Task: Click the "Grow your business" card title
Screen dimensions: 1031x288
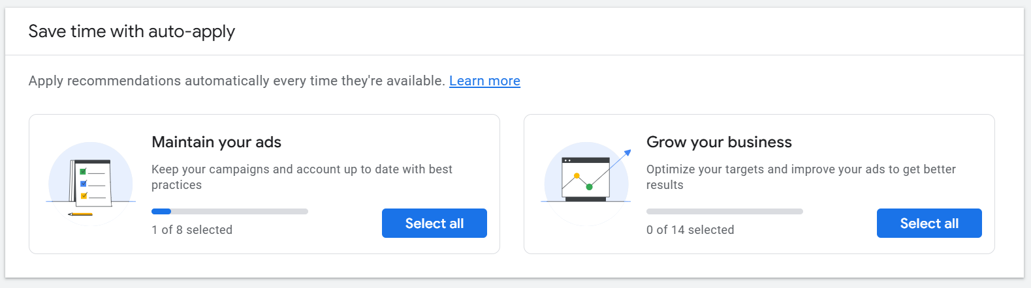Action: (719, 142)
